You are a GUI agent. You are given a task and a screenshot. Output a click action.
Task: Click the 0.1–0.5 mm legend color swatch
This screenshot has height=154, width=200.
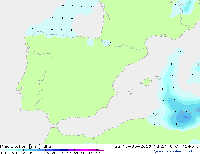click(5, 150)
